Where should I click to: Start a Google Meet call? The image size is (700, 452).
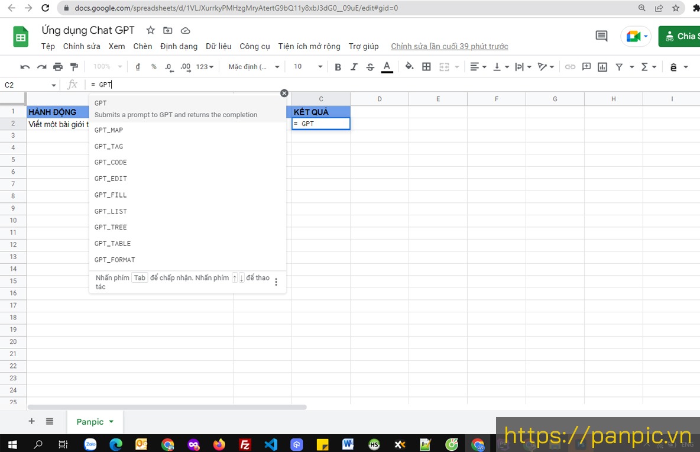click(636, 36)
